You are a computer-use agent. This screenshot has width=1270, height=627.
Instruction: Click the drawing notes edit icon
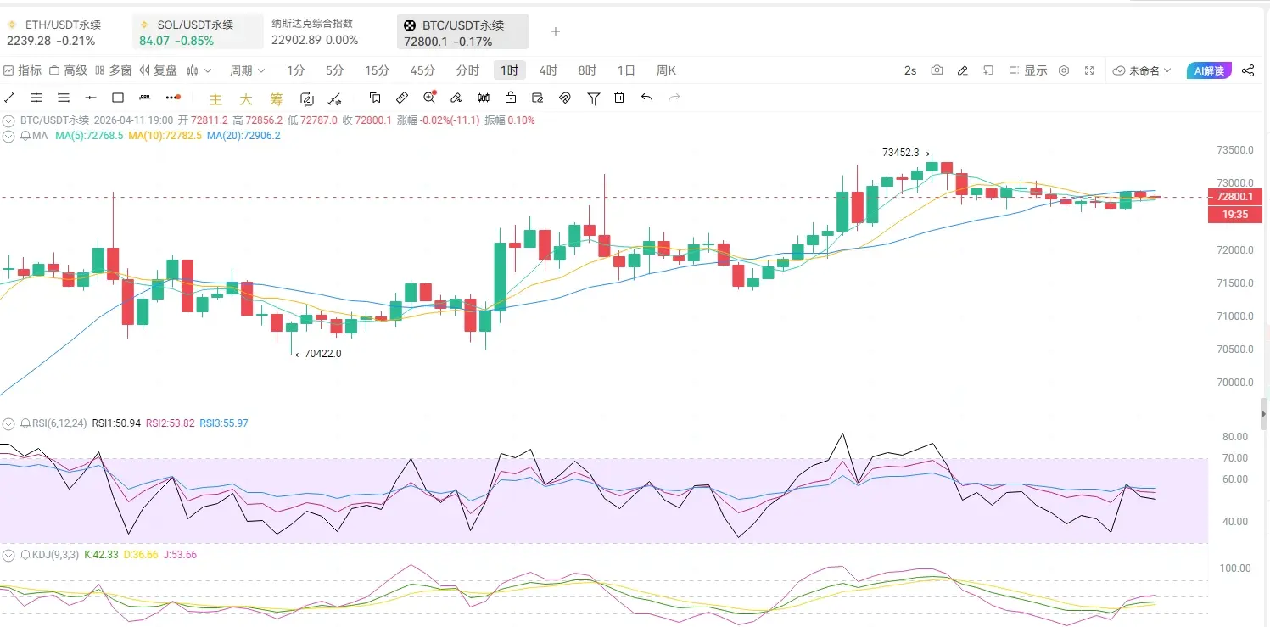538,98
